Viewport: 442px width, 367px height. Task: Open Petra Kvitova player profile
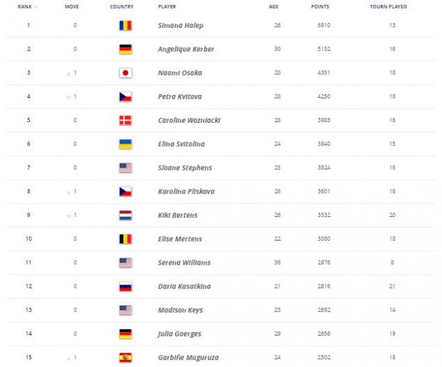point(180,96)
